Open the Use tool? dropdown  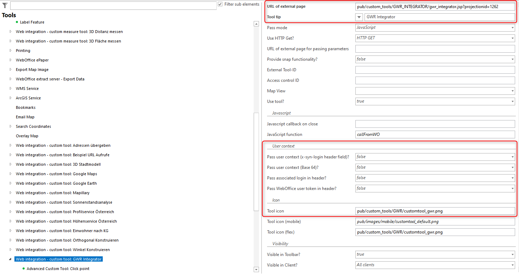(512, 101)
